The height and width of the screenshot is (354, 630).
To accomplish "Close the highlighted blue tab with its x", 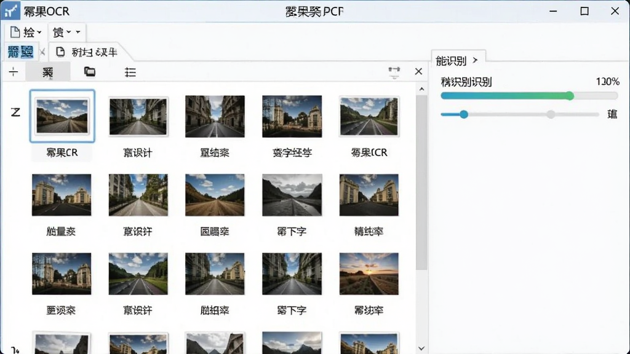I will (x=42, y=52).
